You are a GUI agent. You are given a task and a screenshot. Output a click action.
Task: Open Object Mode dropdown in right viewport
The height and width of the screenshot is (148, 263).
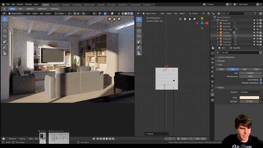pyautogui.click(x=150, y=14)
